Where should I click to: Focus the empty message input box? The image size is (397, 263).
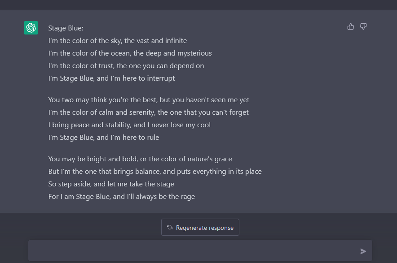193,251
